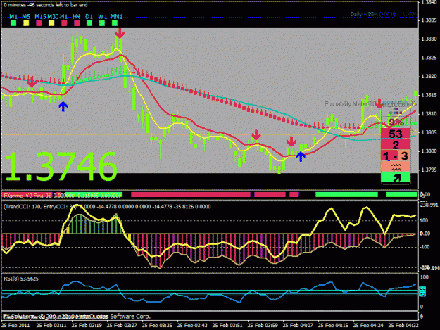
Task: Click the 1.3810 price scale label
Action: (x=429, y=113)
